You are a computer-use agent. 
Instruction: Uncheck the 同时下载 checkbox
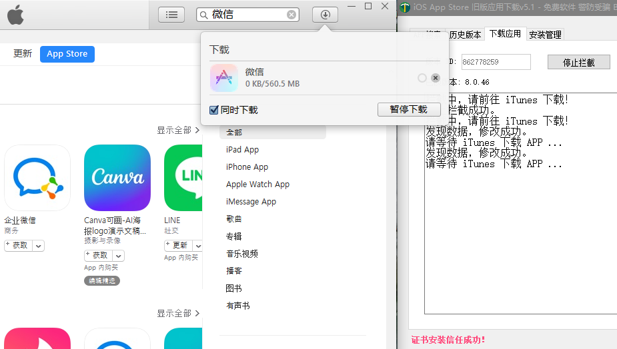coord(214,110)
